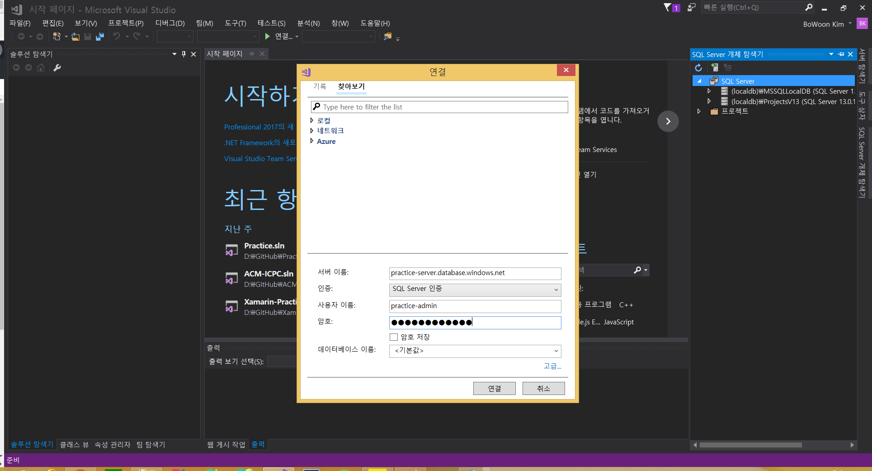Open the 연결... start button dropdown arrow
872x471 pixels.
[x=297, y=37]
